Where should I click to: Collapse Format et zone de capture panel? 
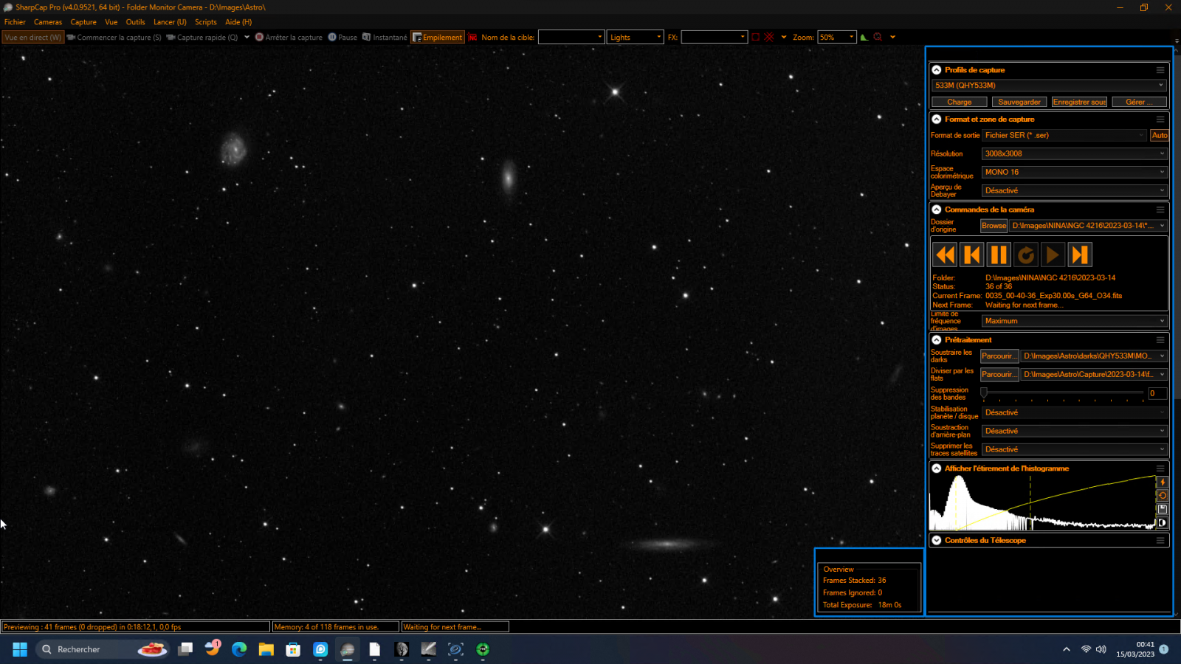coord(937,120)
